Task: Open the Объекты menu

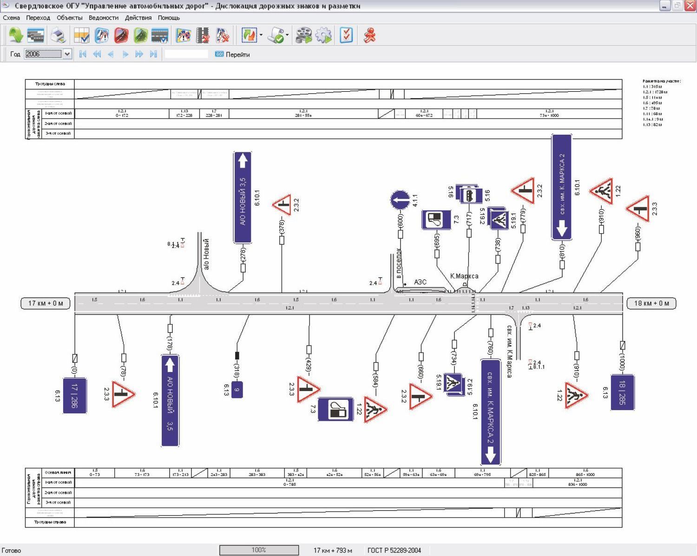Action: coord(69,18)
